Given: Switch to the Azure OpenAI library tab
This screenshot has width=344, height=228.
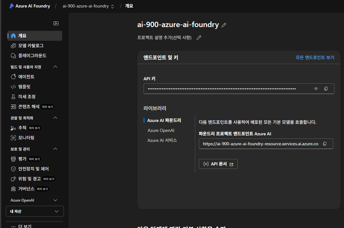Looking at the screenshot, I should [x=161, y=130].
